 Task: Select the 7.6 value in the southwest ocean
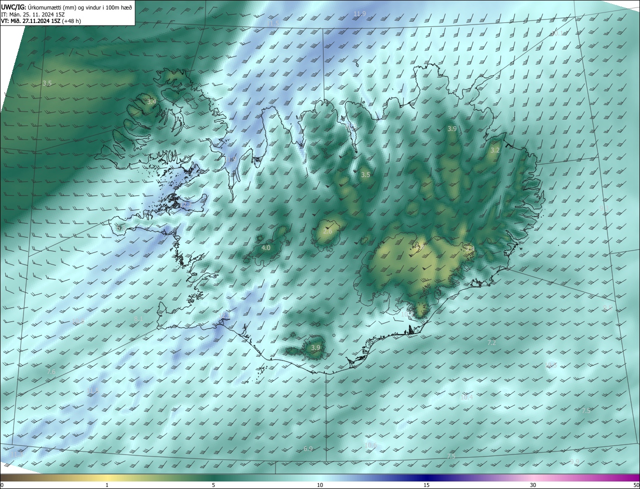coord(51,372)
